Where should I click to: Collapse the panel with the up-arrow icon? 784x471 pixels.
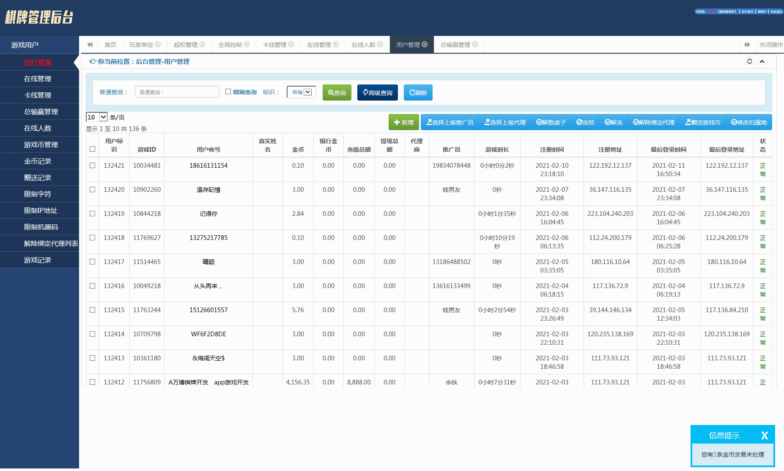pyautogui.click(x=762, y=61)
